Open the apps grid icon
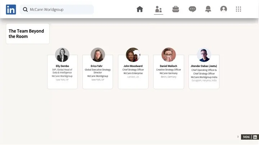 pyautogui.click(x=238, y=9)
